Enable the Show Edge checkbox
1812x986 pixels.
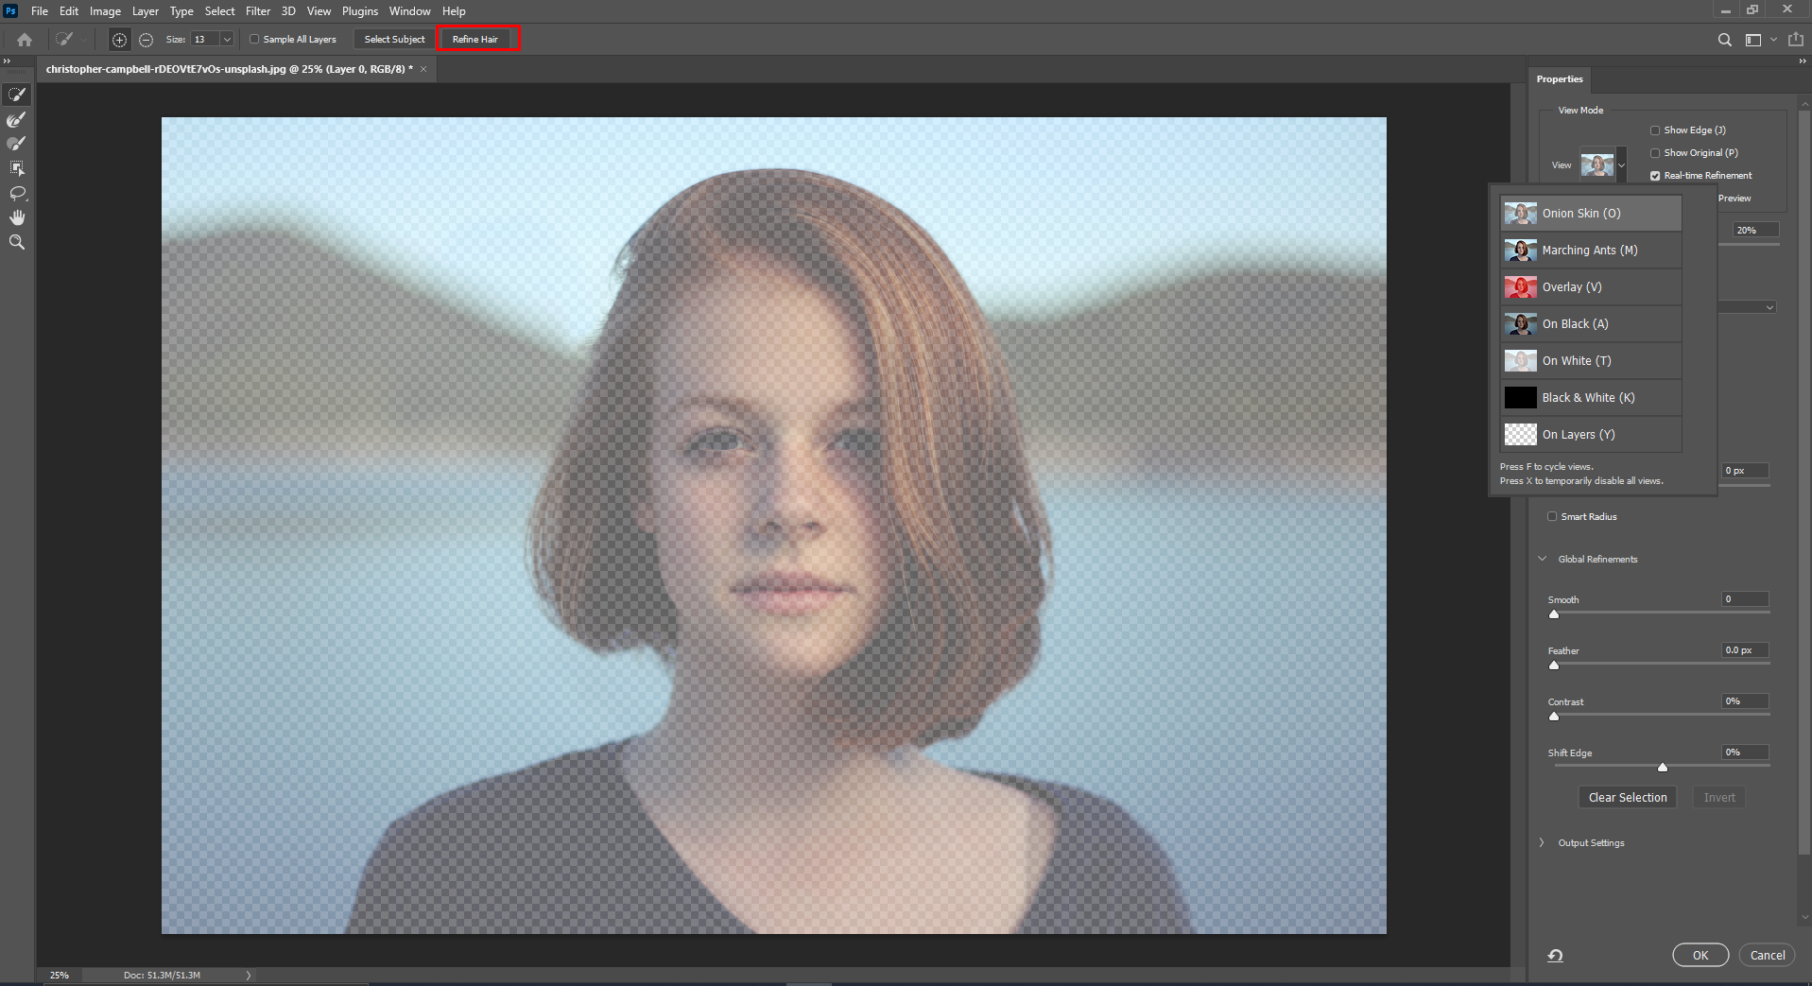[1656, 130]
